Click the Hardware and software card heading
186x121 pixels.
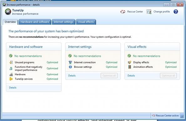point(26,47)
